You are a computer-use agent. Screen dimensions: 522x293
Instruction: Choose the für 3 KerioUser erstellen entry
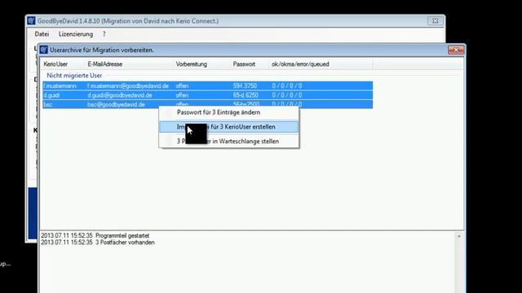[x=228, y=127]
